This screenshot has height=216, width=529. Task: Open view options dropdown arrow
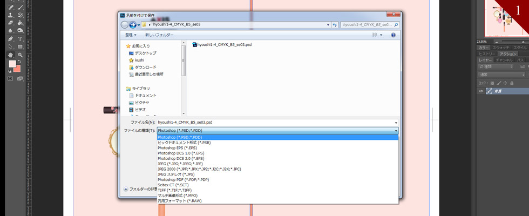click(x=381, y=35)
